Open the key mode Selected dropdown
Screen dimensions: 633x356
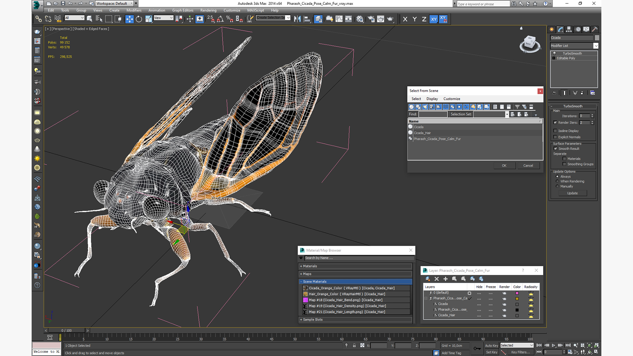(517, 345)
